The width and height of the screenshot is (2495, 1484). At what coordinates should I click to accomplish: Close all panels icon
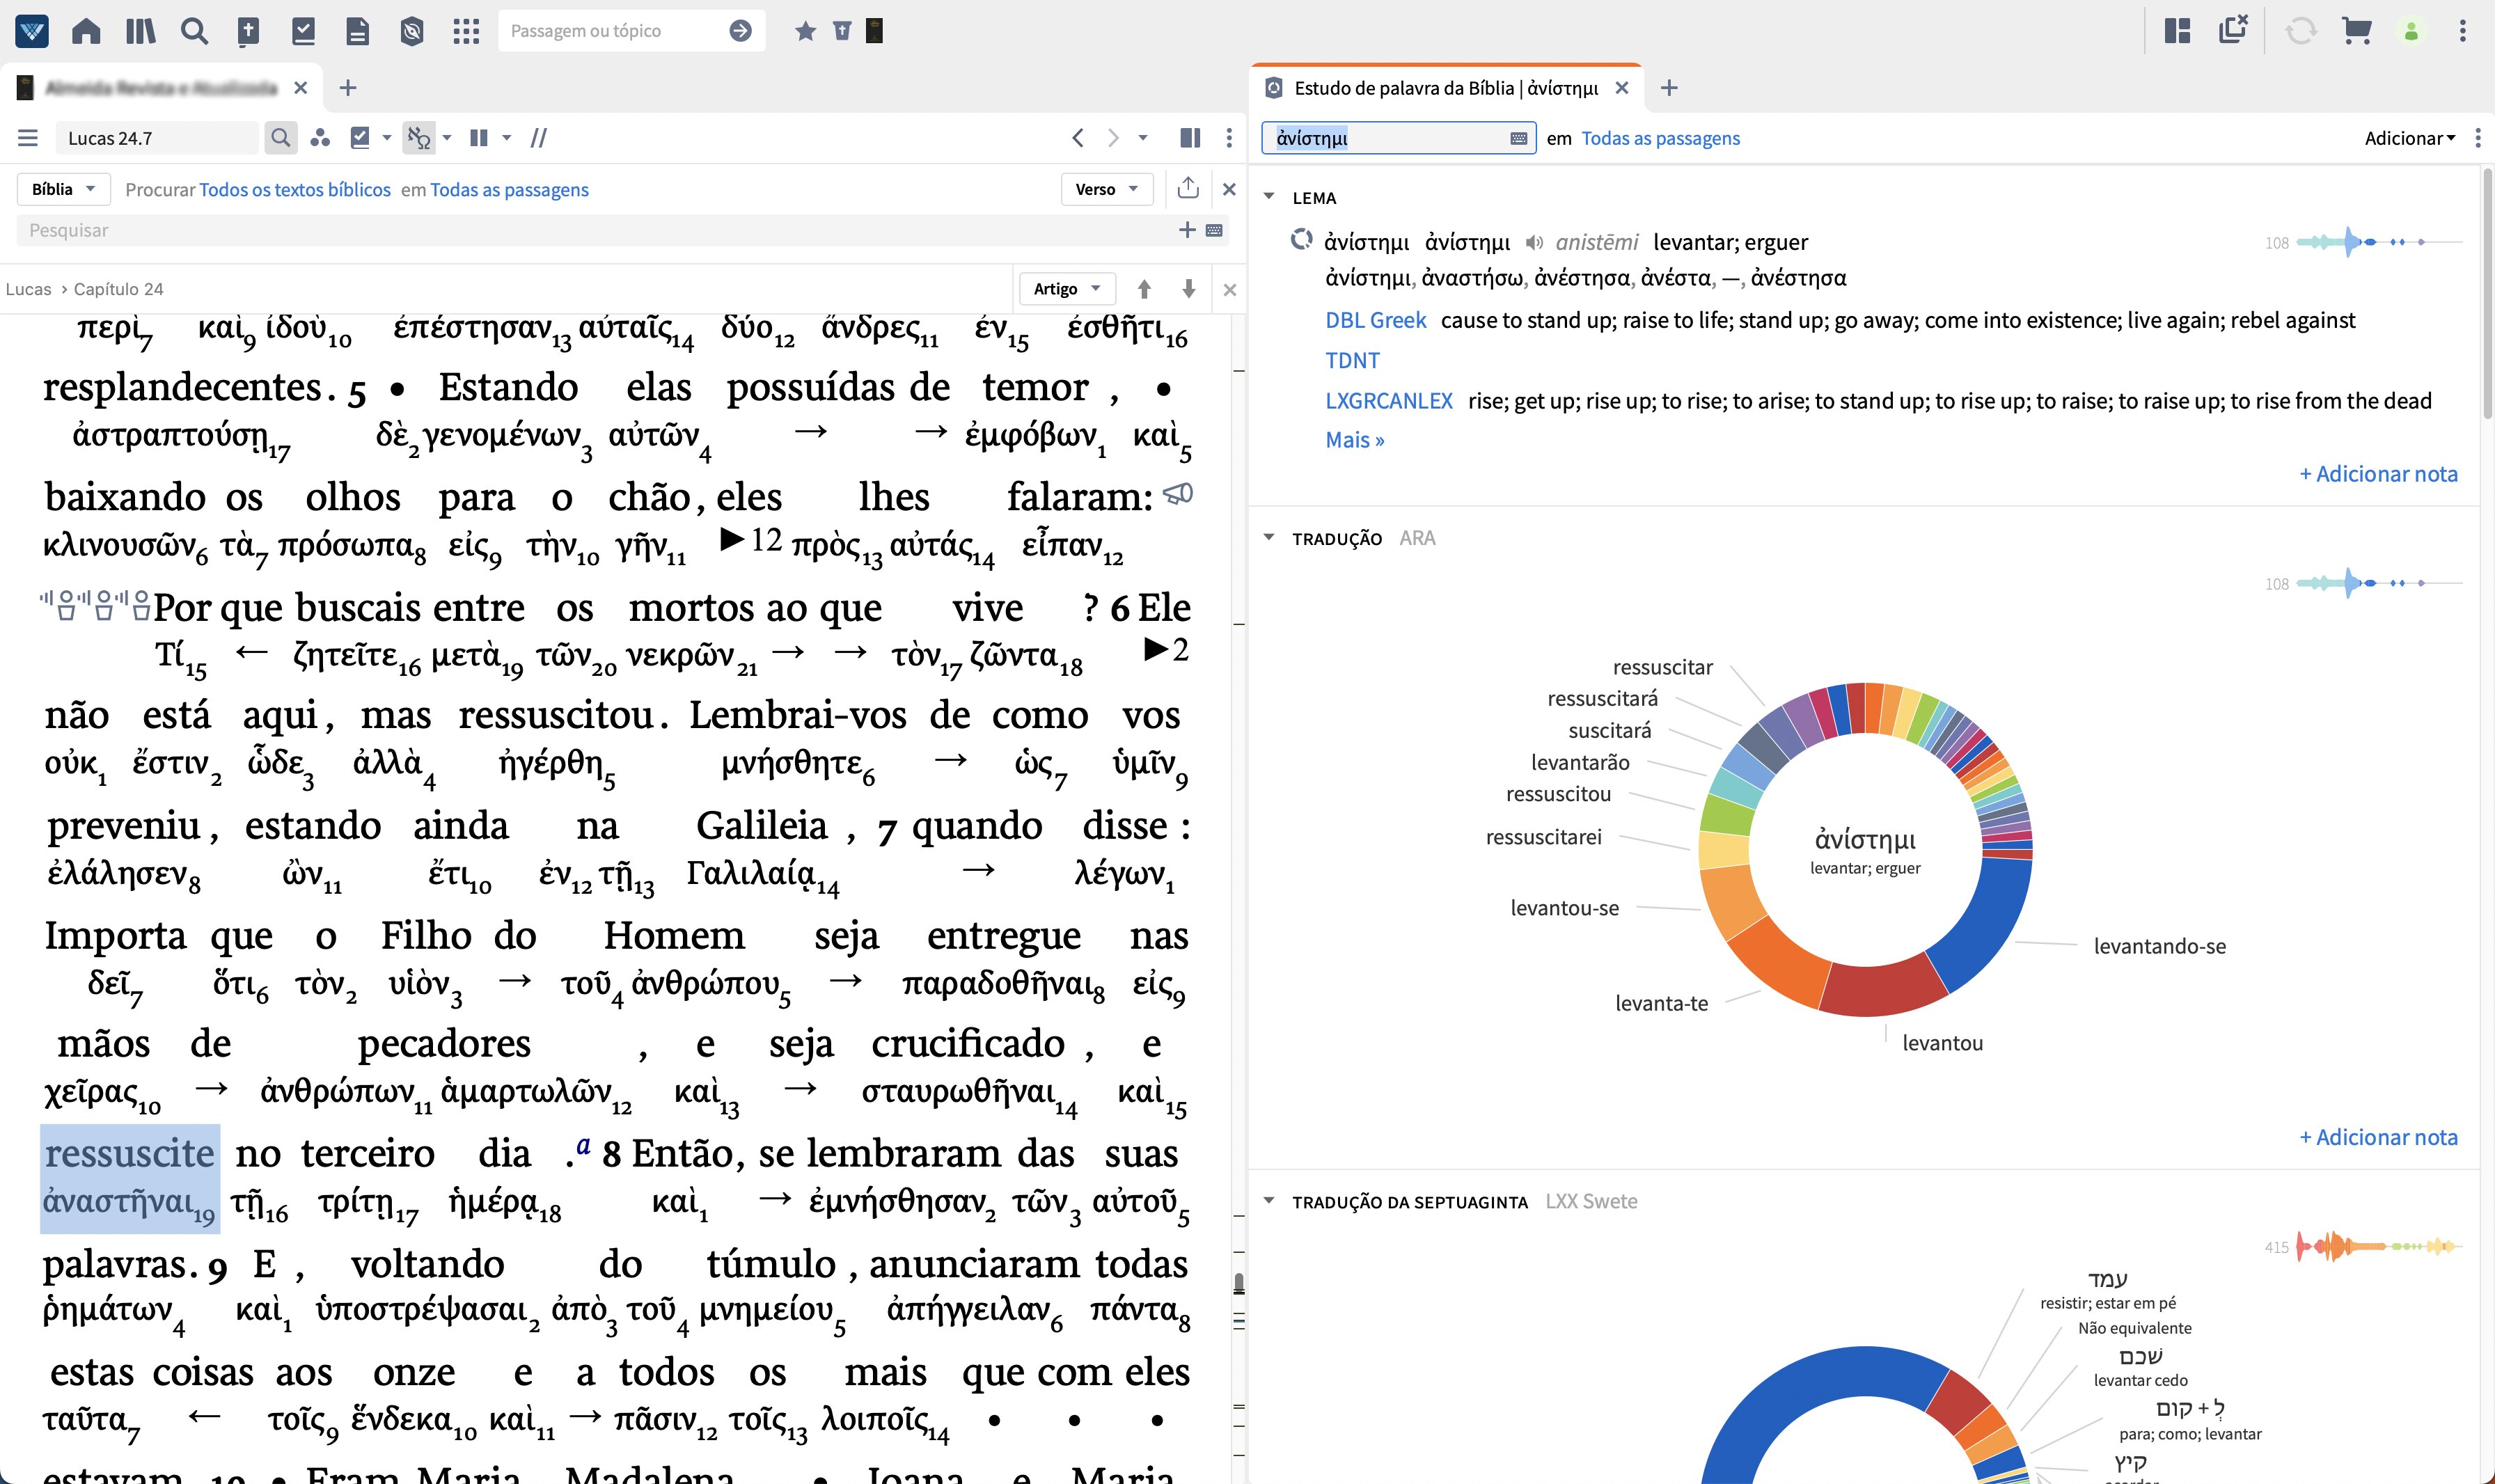point(2233,29)
